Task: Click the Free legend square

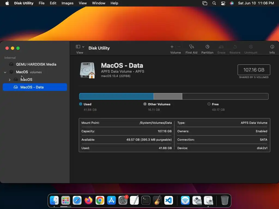Action: click(x=209, y=104)
